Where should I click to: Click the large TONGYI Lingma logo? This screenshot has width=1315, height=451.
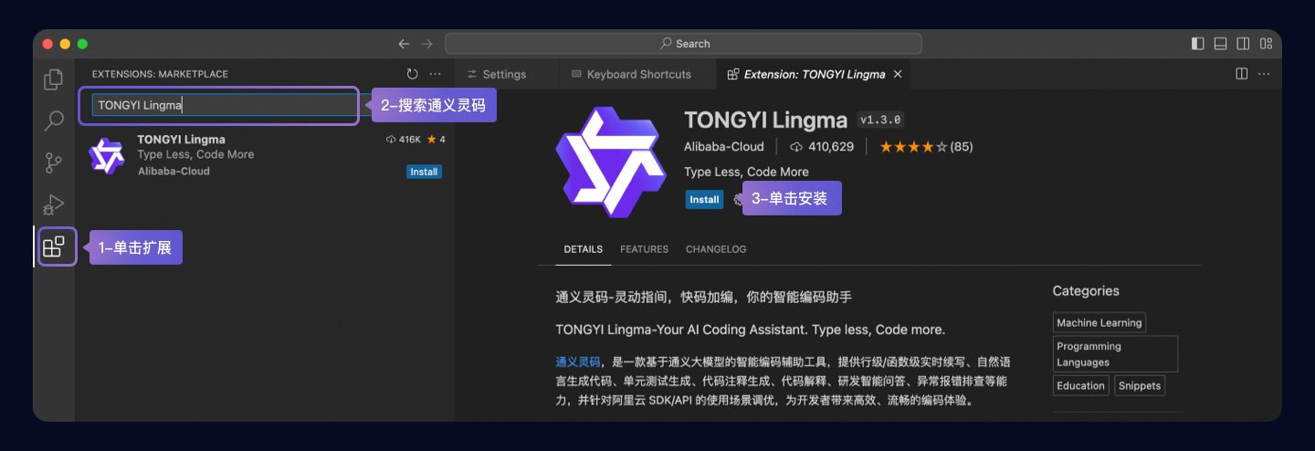pos(612,162)
